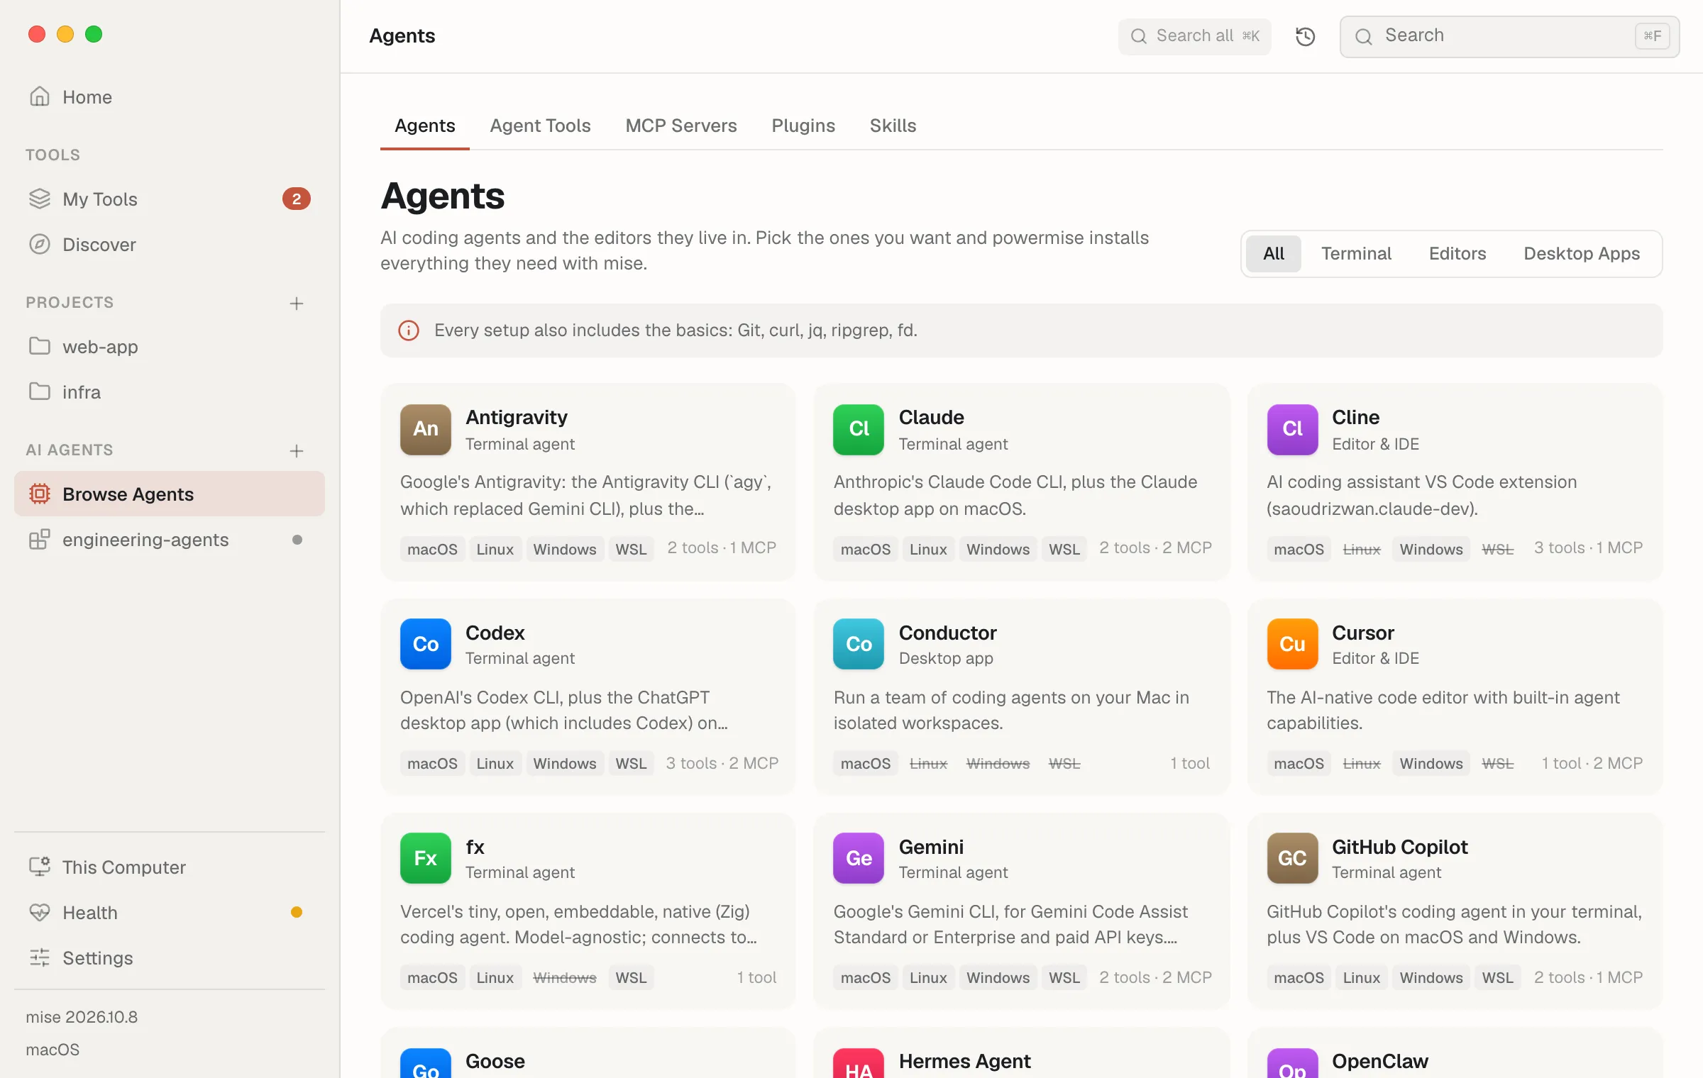This screenshot has height=1078, width=1703.
Task: Click the Cline purple 'Cl' icon
Action: [x=1292, y=429]
